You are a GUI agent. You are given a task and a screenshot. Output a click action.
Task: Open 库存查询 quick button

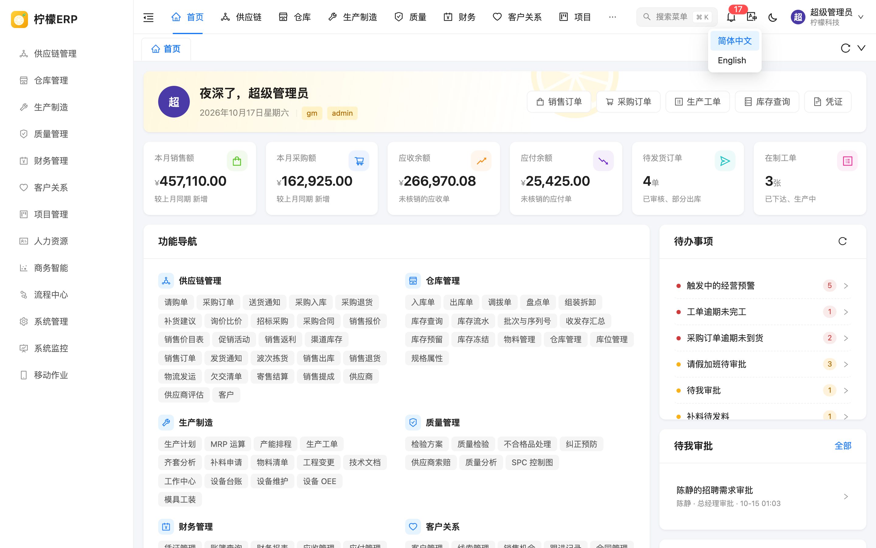click(767, 102)
